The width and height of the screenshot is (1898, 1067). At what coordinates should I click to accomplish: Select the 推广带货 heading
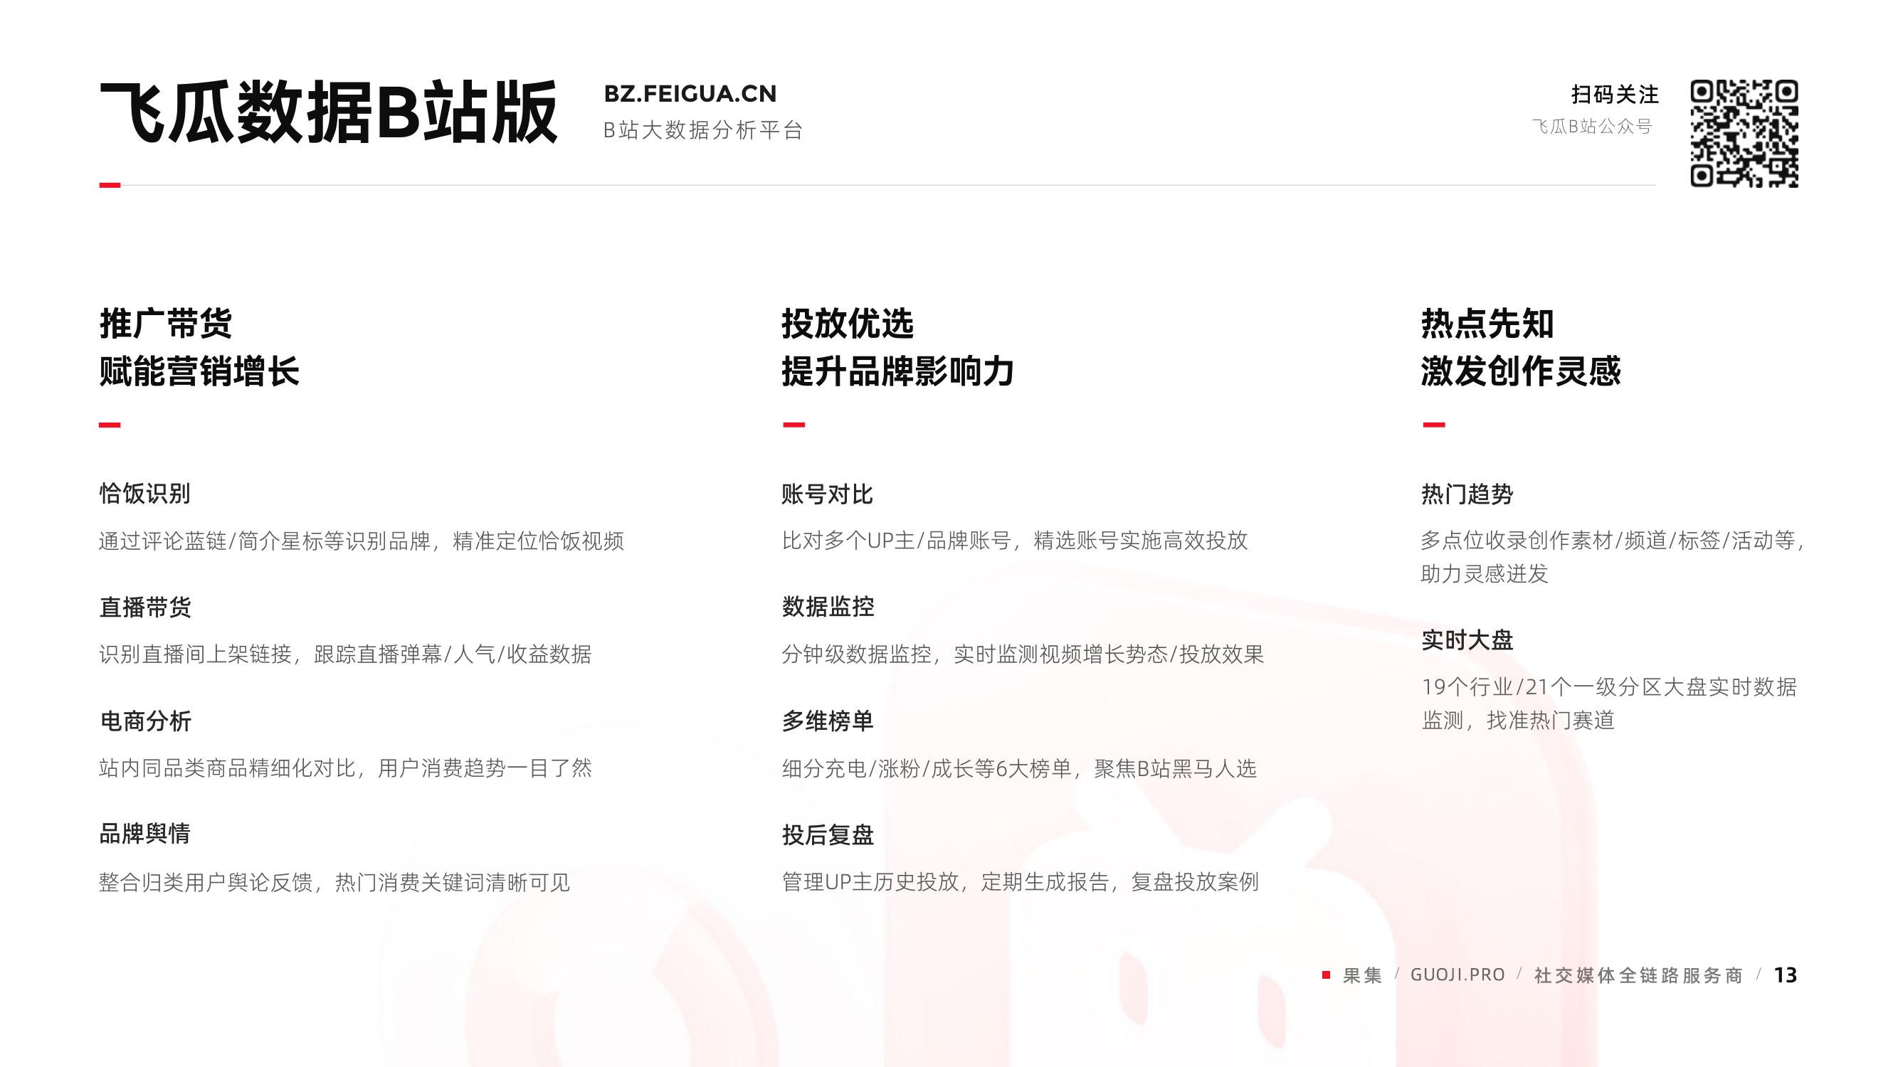[166, 323]
